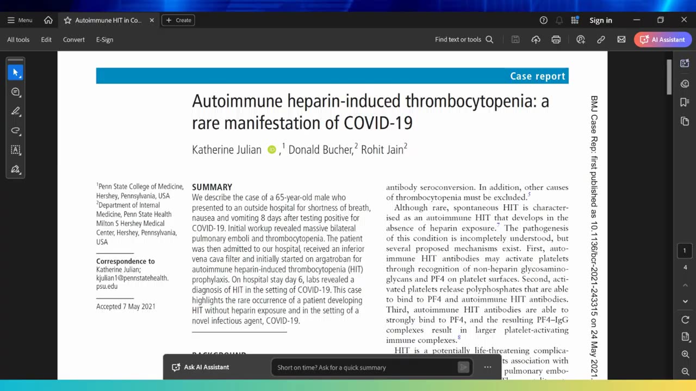Click the 'Correspondence to' label
The height and width of the screenshot is (391, 696).
[x=126, y=261]
